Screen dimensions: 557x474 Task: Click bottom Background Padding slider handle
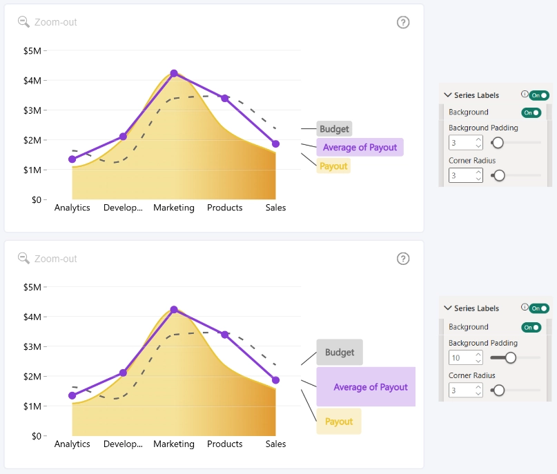pos(511,357)
